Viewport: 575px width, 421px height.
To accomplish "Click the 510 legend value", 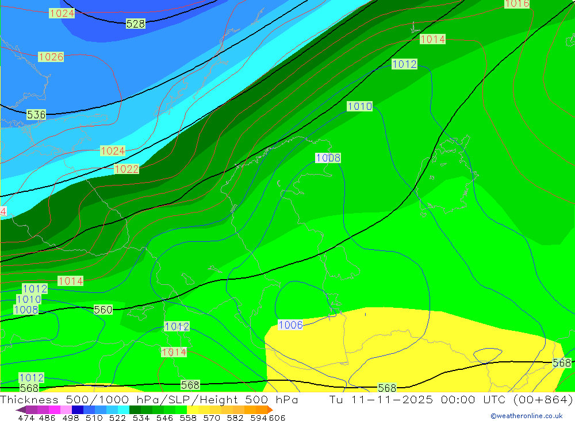I will click(94, 418).
